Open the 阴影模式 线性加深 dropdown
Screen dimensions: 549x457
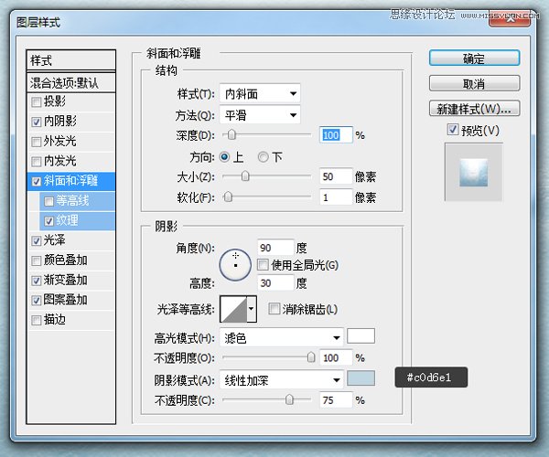[281, 379]
